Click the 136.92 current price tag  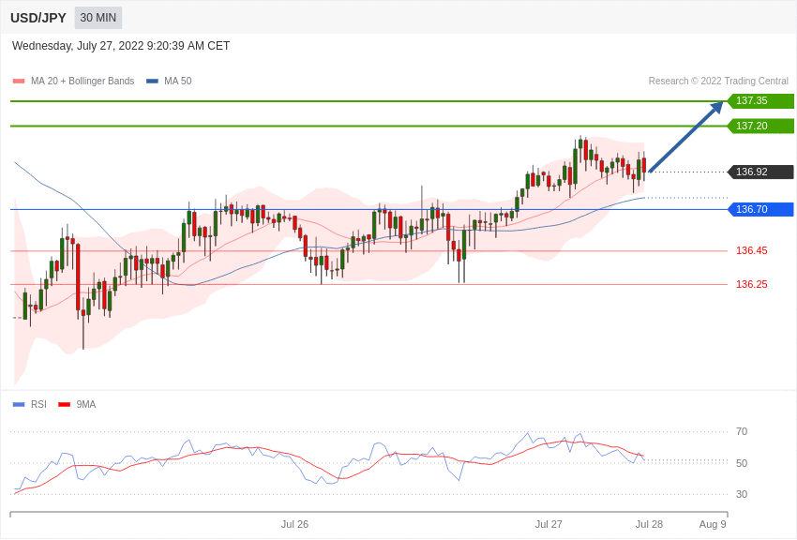pyautogui.click(x=760, y=172)
